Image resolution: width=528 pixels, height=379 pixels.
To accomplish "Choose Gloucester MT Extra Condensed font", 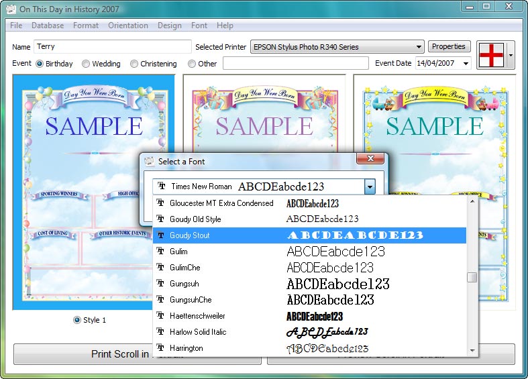I will coord(309,203).
